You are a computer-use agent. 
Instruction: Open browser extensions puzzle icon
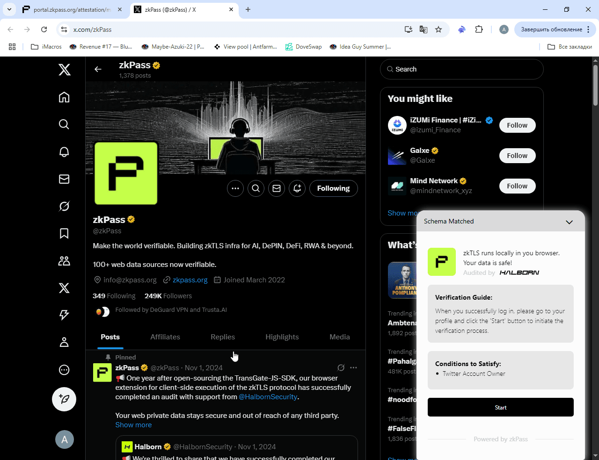point(479,29)
